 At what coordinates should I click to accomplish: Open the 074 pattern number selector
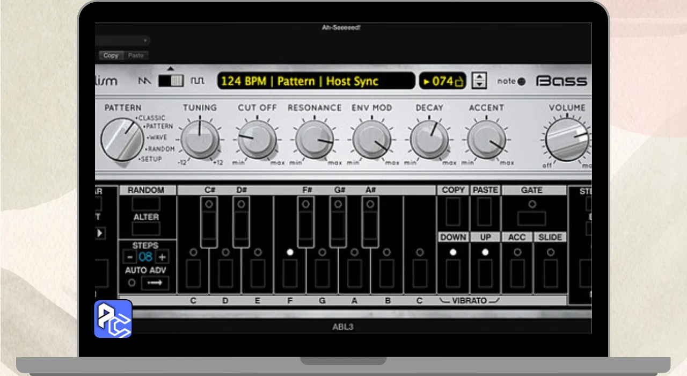(x=443, y=81)
